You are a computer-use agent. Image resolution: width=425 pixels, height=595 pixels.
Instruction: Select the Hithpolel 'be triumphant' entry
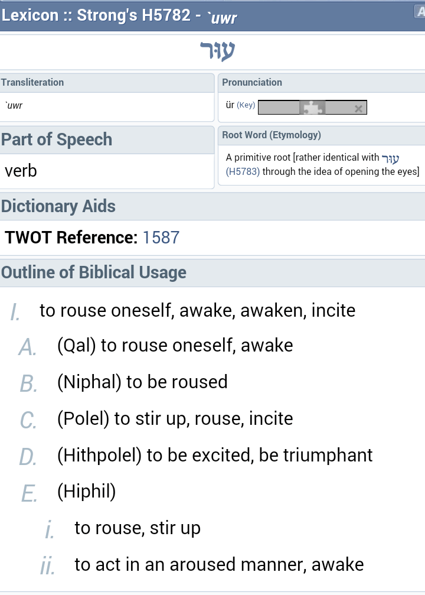215,455
